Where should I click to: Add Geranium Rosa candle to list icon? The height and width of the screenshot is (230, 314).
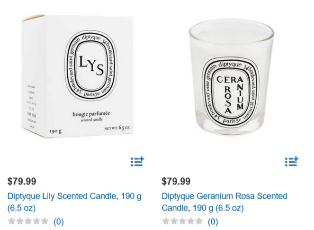292,161
